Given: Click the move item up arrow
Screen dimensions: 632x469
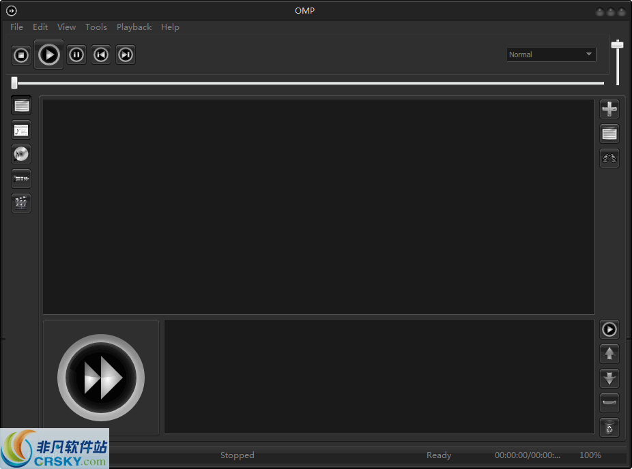Looking at the screenshot, I should click(609, 354).
